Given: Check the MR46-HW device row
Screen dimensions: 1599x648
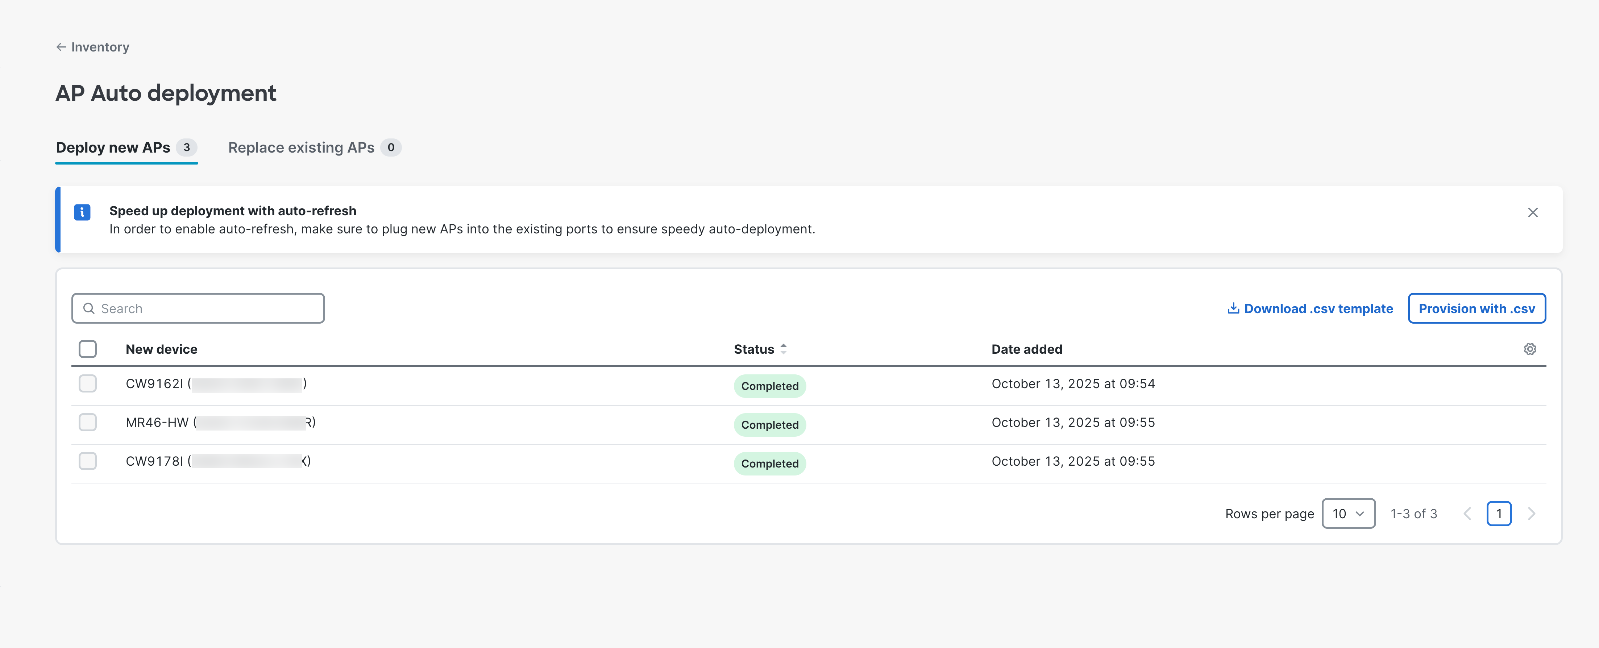Looking at the screenshot, I should click(87, 422).
